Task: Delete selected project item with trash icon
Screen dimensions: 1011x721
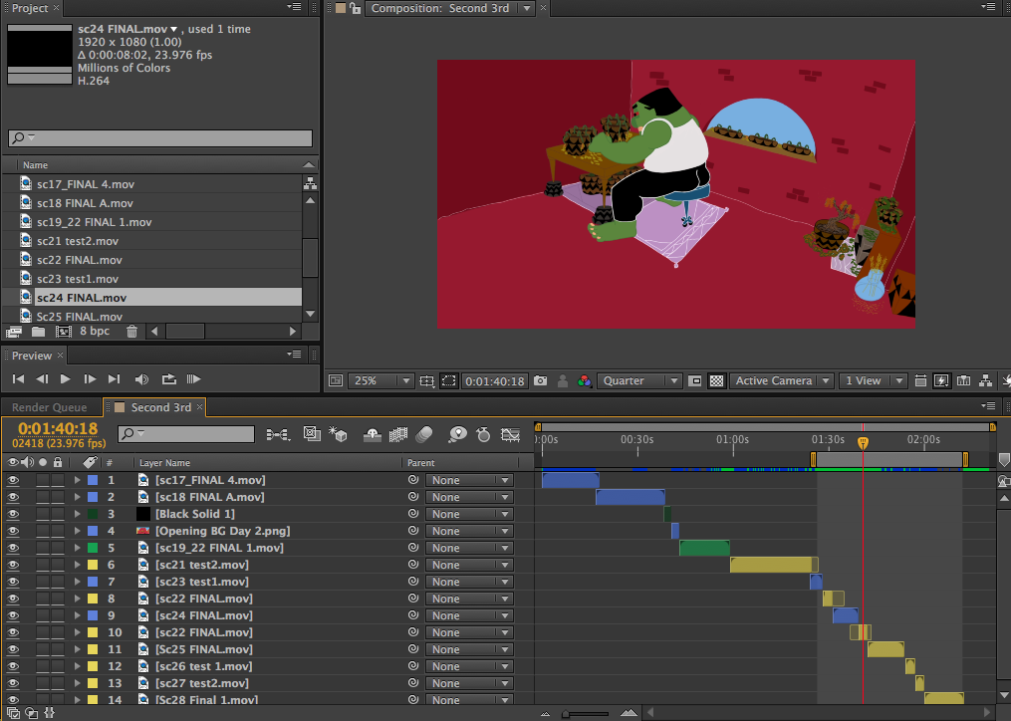Action: 131,332
